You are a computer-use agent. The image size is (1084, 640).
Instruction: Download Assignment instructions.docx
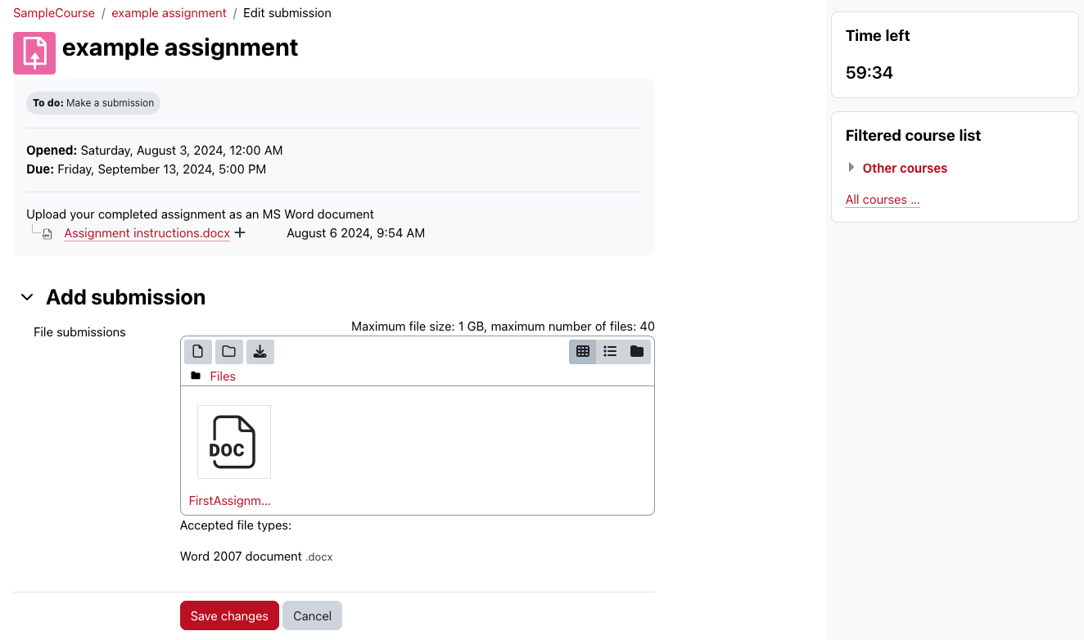coord(147,232)
